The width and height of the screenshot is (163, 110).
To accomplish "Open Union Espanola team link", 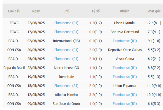I will [125, 86].
